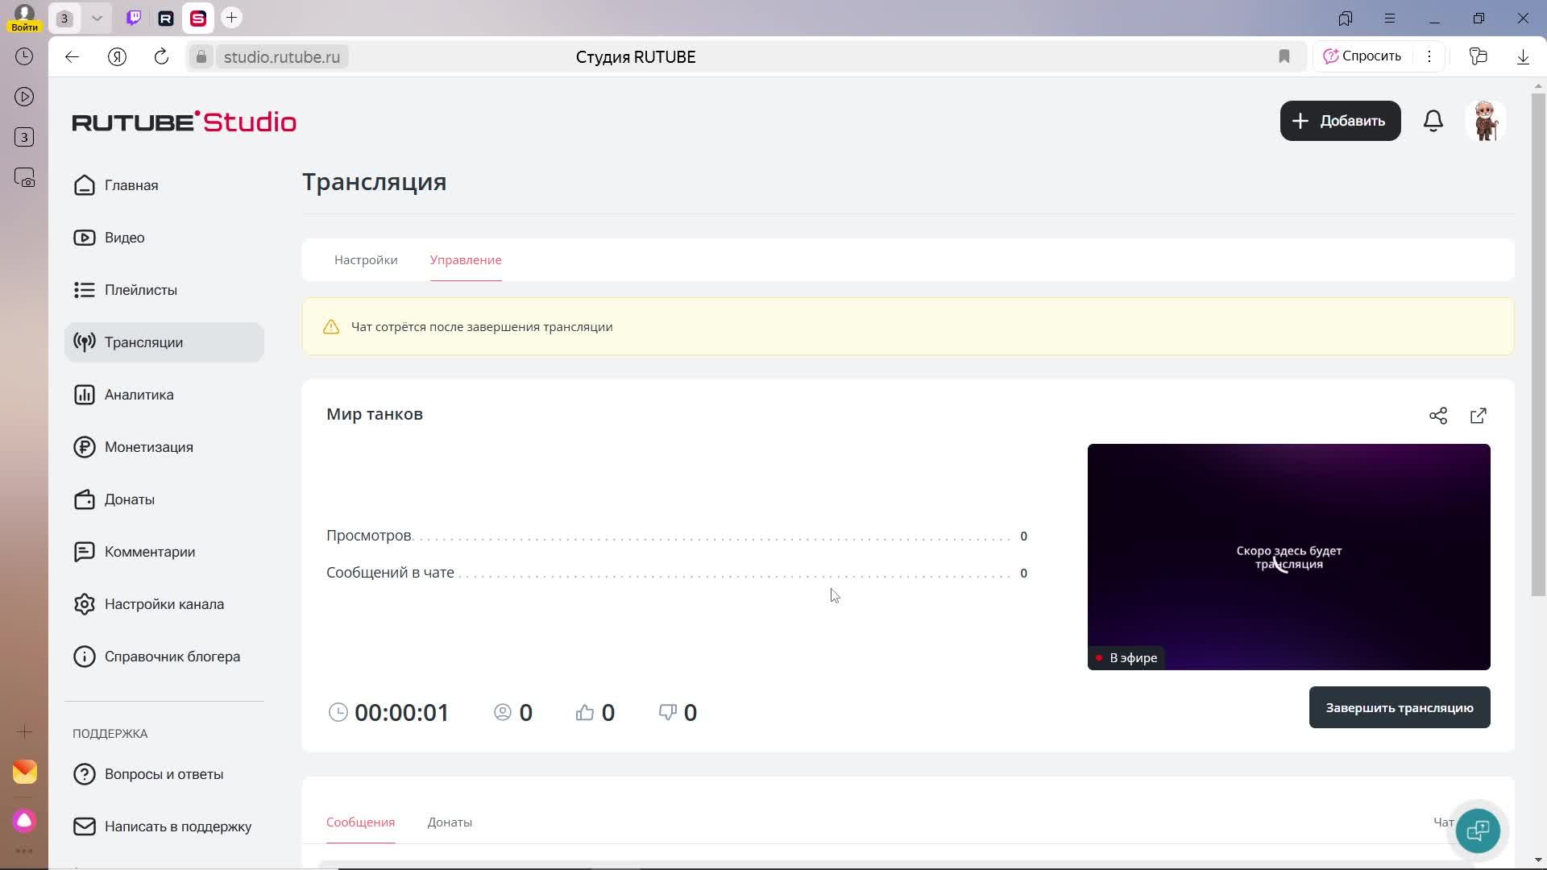The width and height of the screenshot is (1547, 870).
Task: Open the sidebar screenshot tool
Action: (x=24, y=177)
